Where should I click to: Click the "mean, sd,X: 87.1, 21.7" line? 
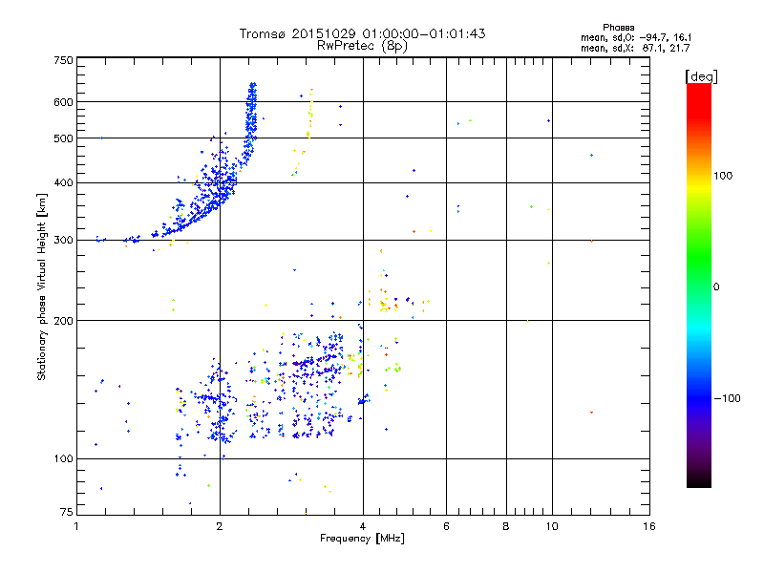coord(635,48)
